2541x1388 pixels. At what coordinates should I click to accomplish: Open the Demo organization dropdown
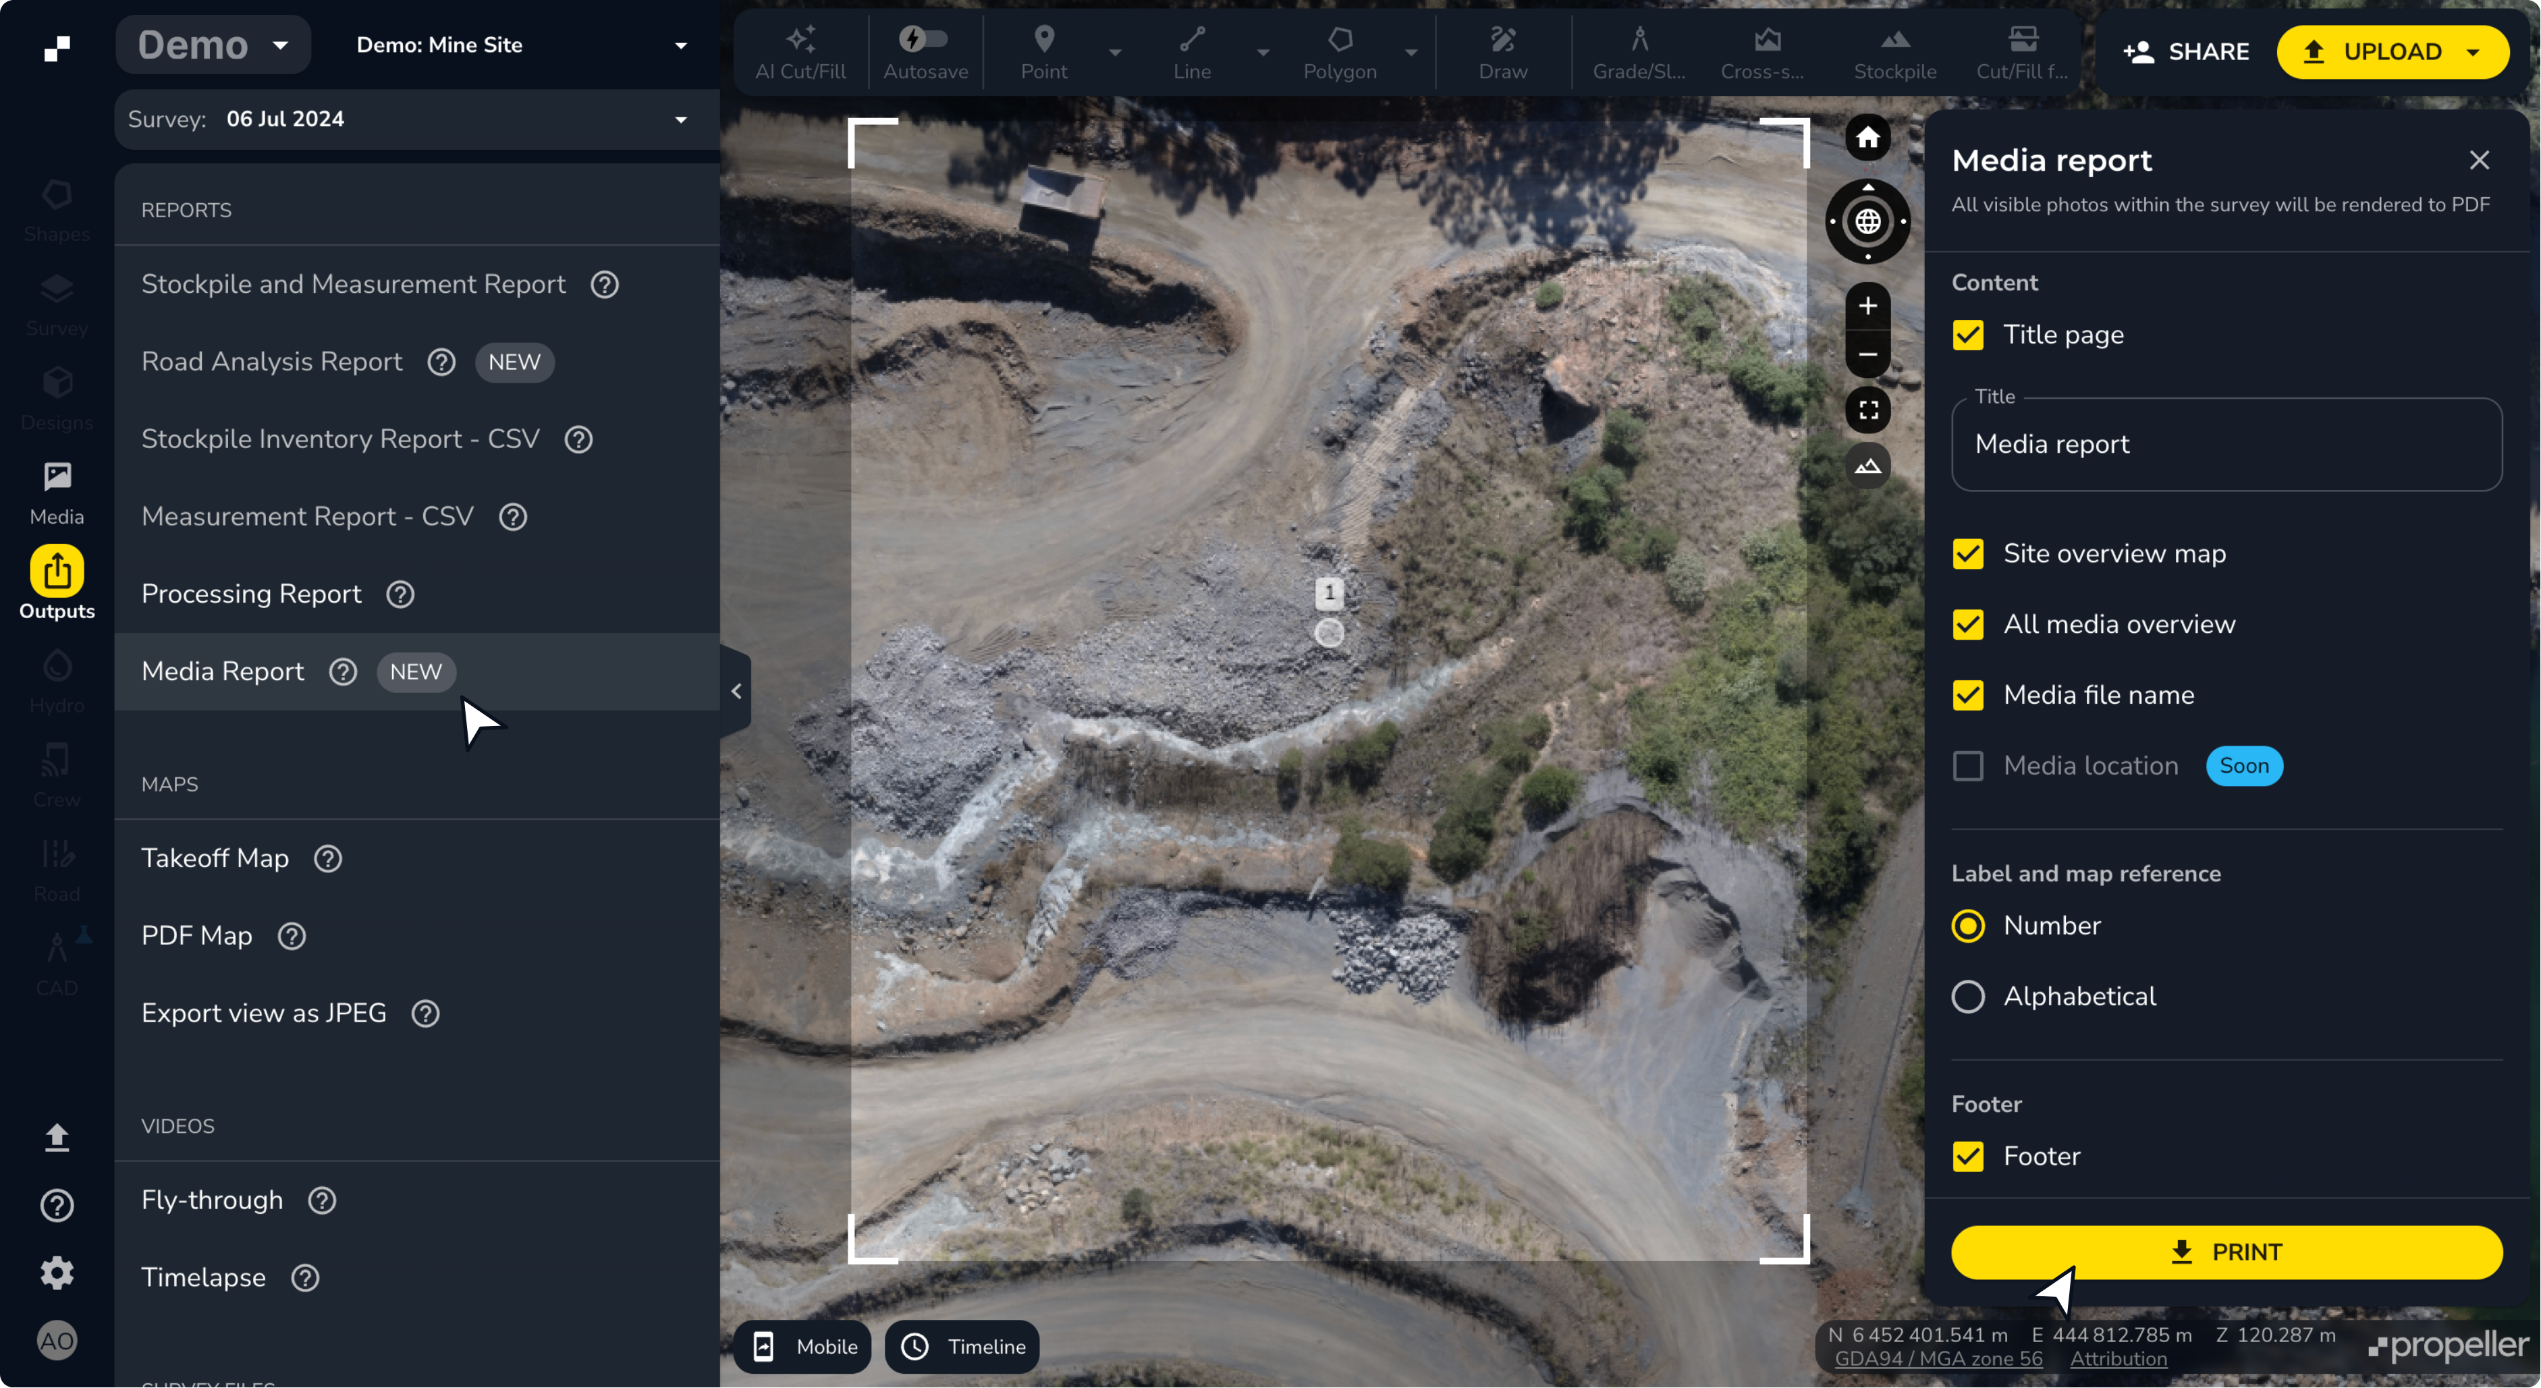(x=213, y=45)
